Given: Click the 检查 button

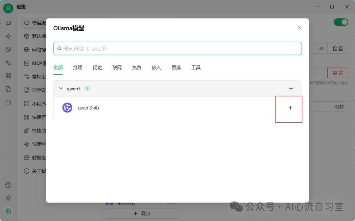Looking at the screenshot, I should pos(338,48).
